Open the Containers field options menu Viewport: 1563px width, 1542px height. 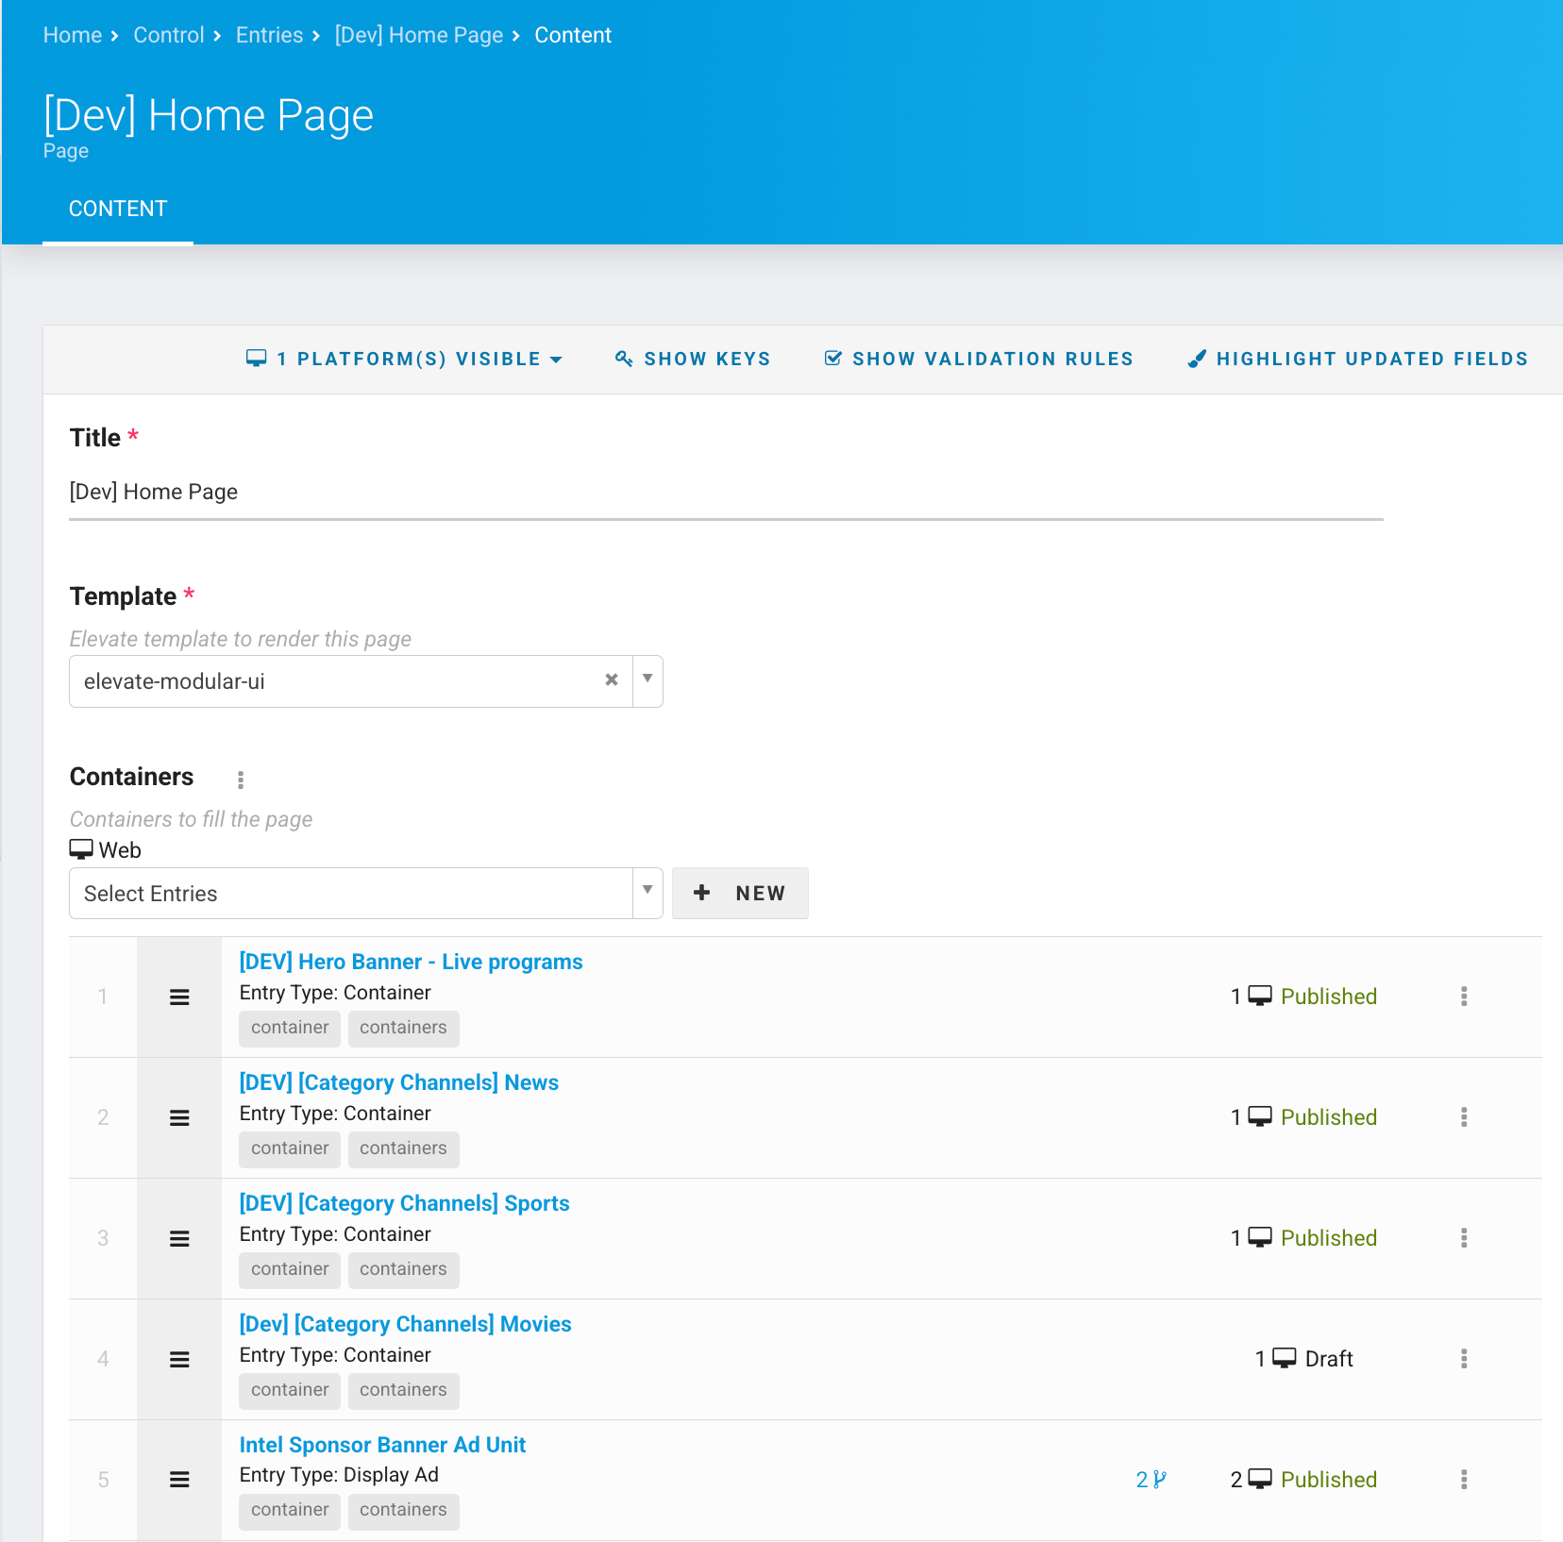[241, 779]
